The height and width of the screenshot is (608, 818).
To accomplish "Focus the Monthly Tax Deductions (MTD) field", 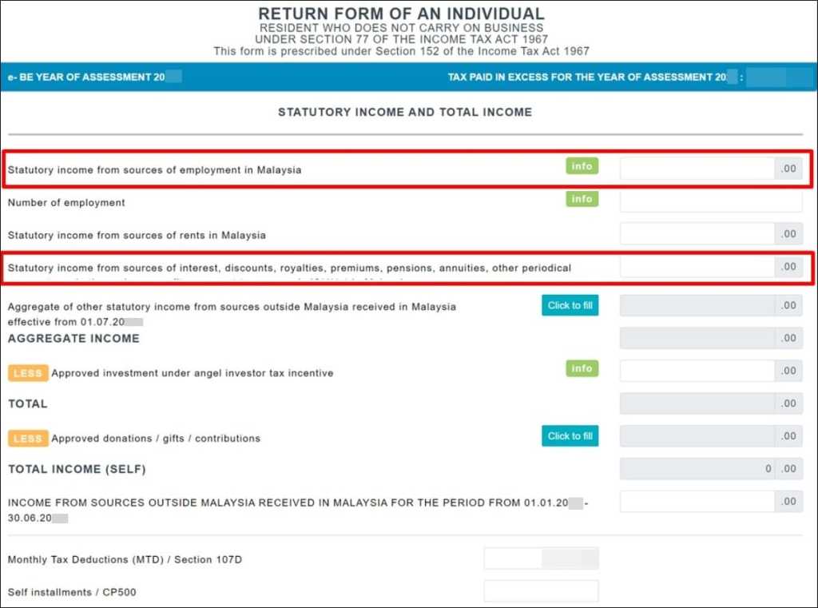I will click(541, 558).
